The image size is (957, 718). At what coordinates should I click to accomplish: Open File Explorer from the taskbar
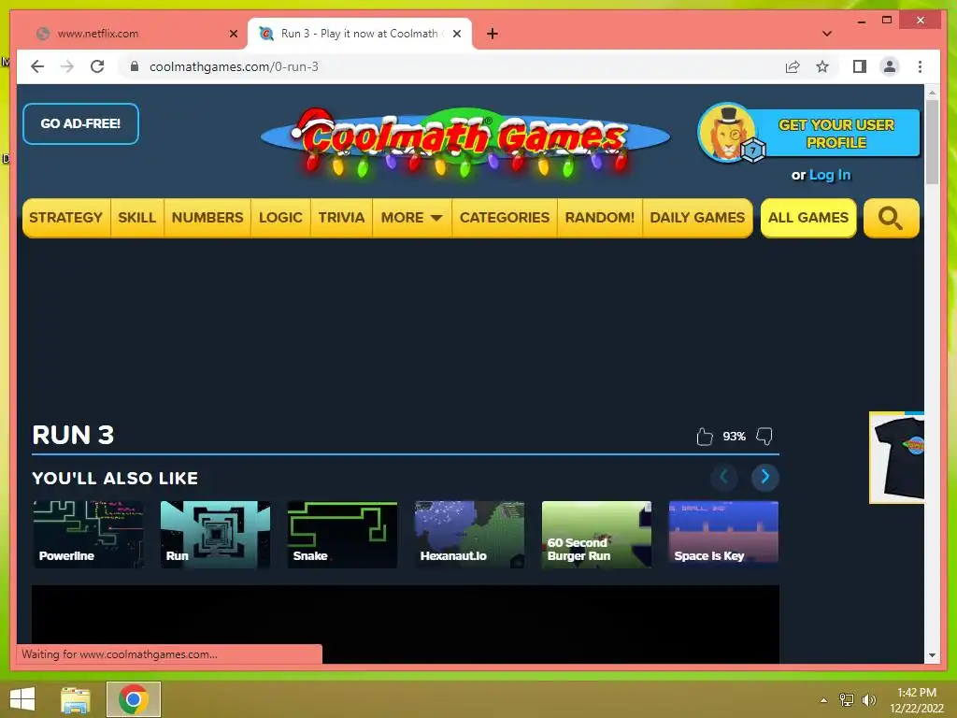(76, 699)
